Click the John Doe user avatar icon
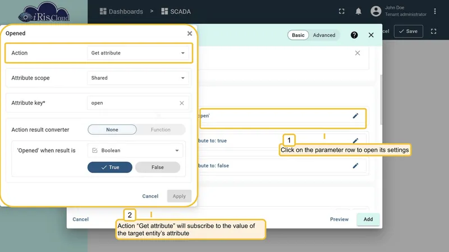This screenshot has width=449, height=252. 375,11
